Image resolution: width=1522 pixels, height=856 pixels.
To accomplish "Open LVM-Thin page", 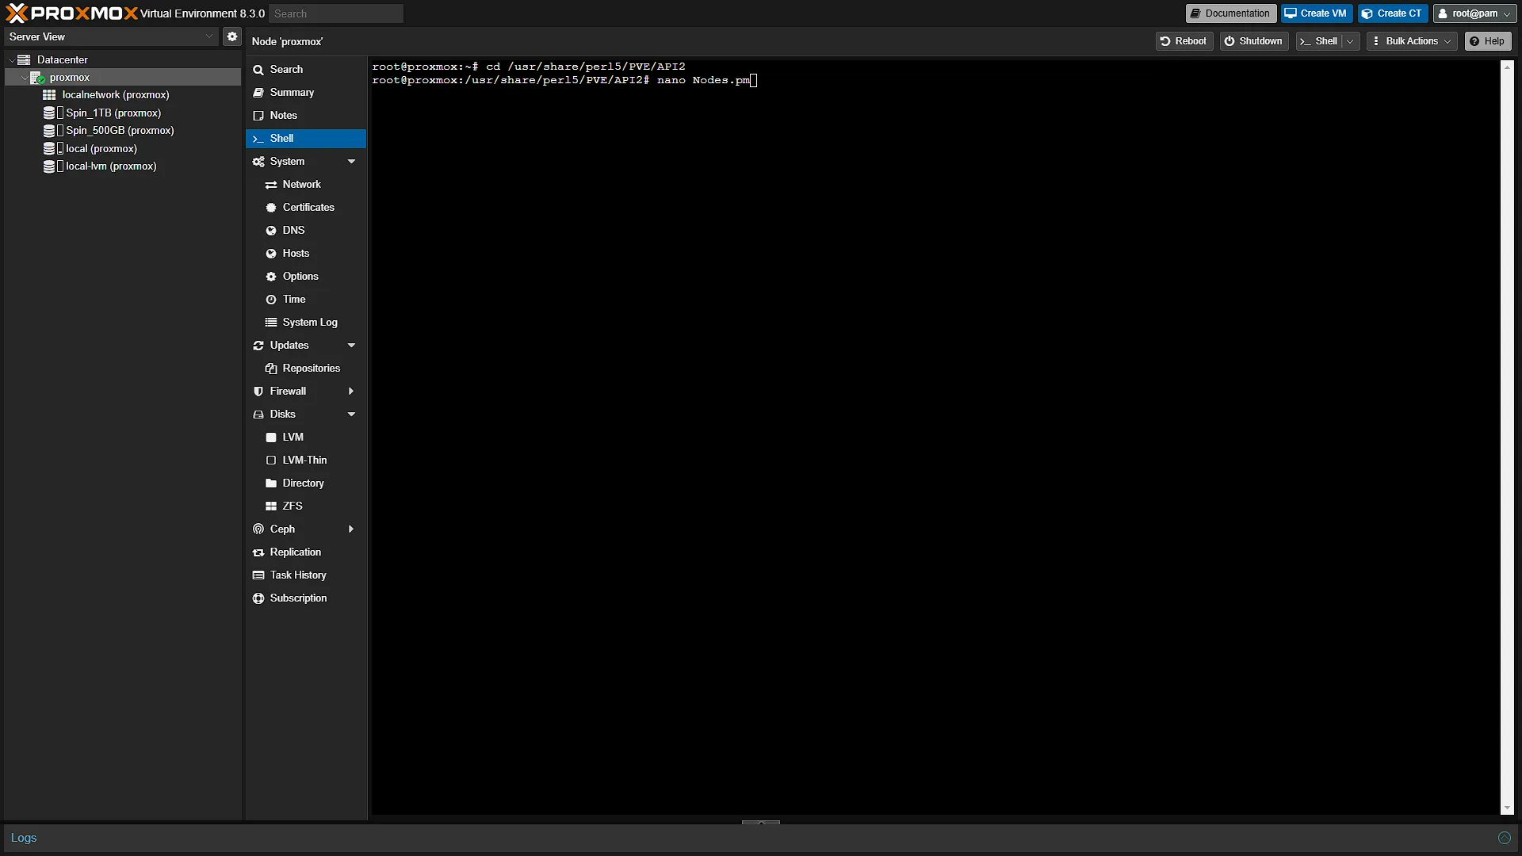I will click(306, 460).
